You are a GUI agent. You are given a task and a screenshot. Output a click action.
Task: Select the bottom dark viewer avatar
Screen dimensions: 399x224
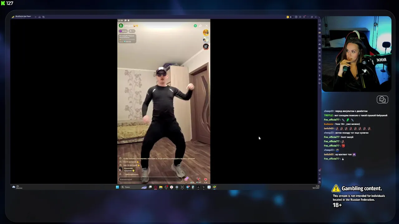[206, 47]
